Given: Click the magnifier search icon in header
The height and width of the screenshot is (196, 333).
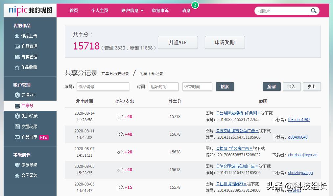Looking at the screenshot, I should 314,11.
